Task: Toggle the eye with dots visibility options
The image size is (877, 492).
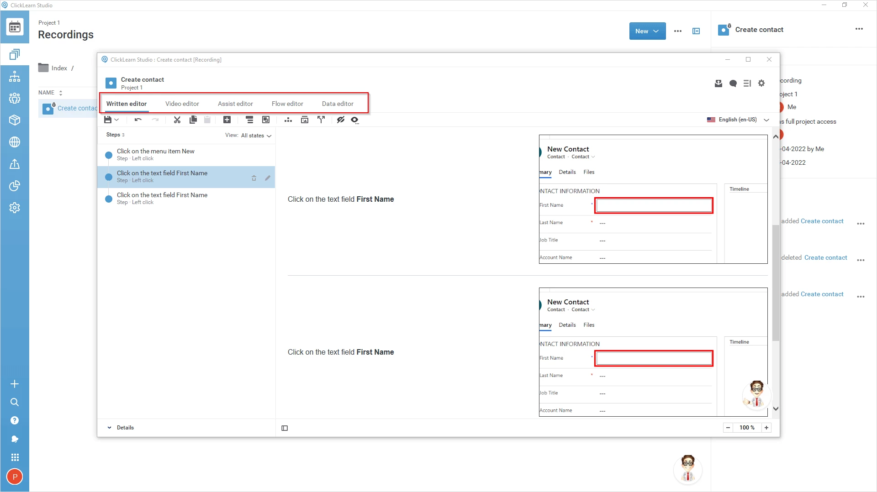Action: coord(355,120)
